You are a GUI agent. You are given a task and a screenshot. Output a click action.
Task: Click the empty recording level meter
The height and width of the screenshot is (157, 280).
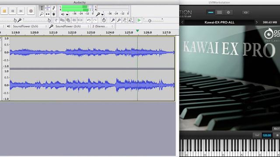pyautogui.click(x=113, y=8)
